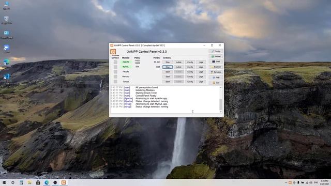Click the FileZilla module label
Viewport: 331px width, 186px height.
pos(126,72)
